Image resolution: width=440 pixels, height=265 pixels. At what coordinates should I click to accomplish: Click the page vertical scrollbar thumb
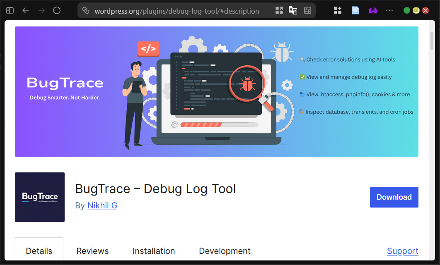point(432,41)
